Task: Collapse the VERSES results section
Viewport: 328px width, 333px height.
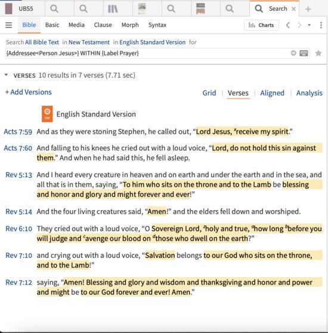Action: [x=6, y=75]
